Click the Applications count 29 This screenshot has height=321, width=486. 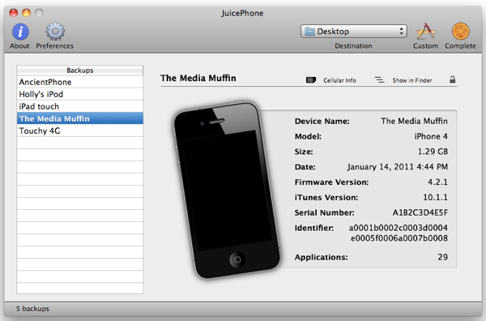pos(443,257)
